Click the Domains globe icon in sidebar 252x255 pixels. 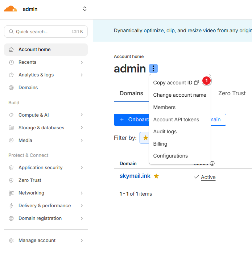(11, 88)
